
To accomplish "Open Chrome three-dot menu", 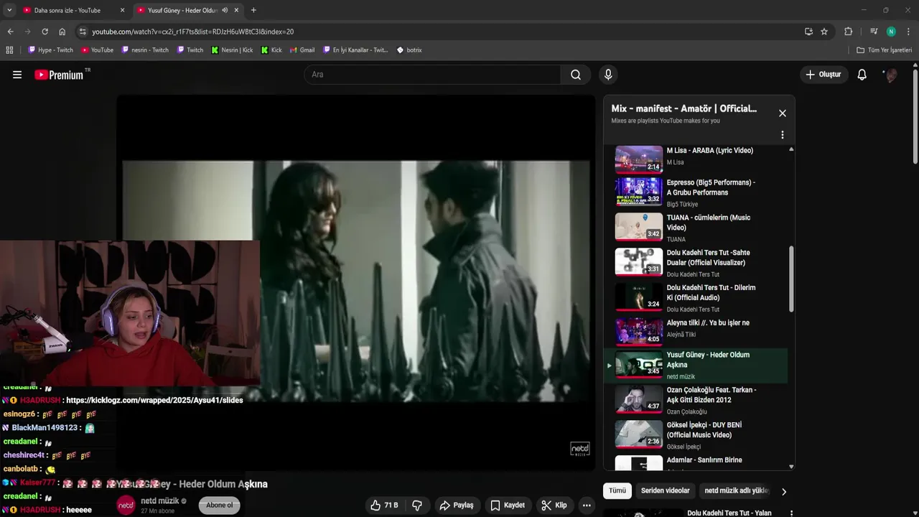I will pyautogui.click(x=908, y=32).
